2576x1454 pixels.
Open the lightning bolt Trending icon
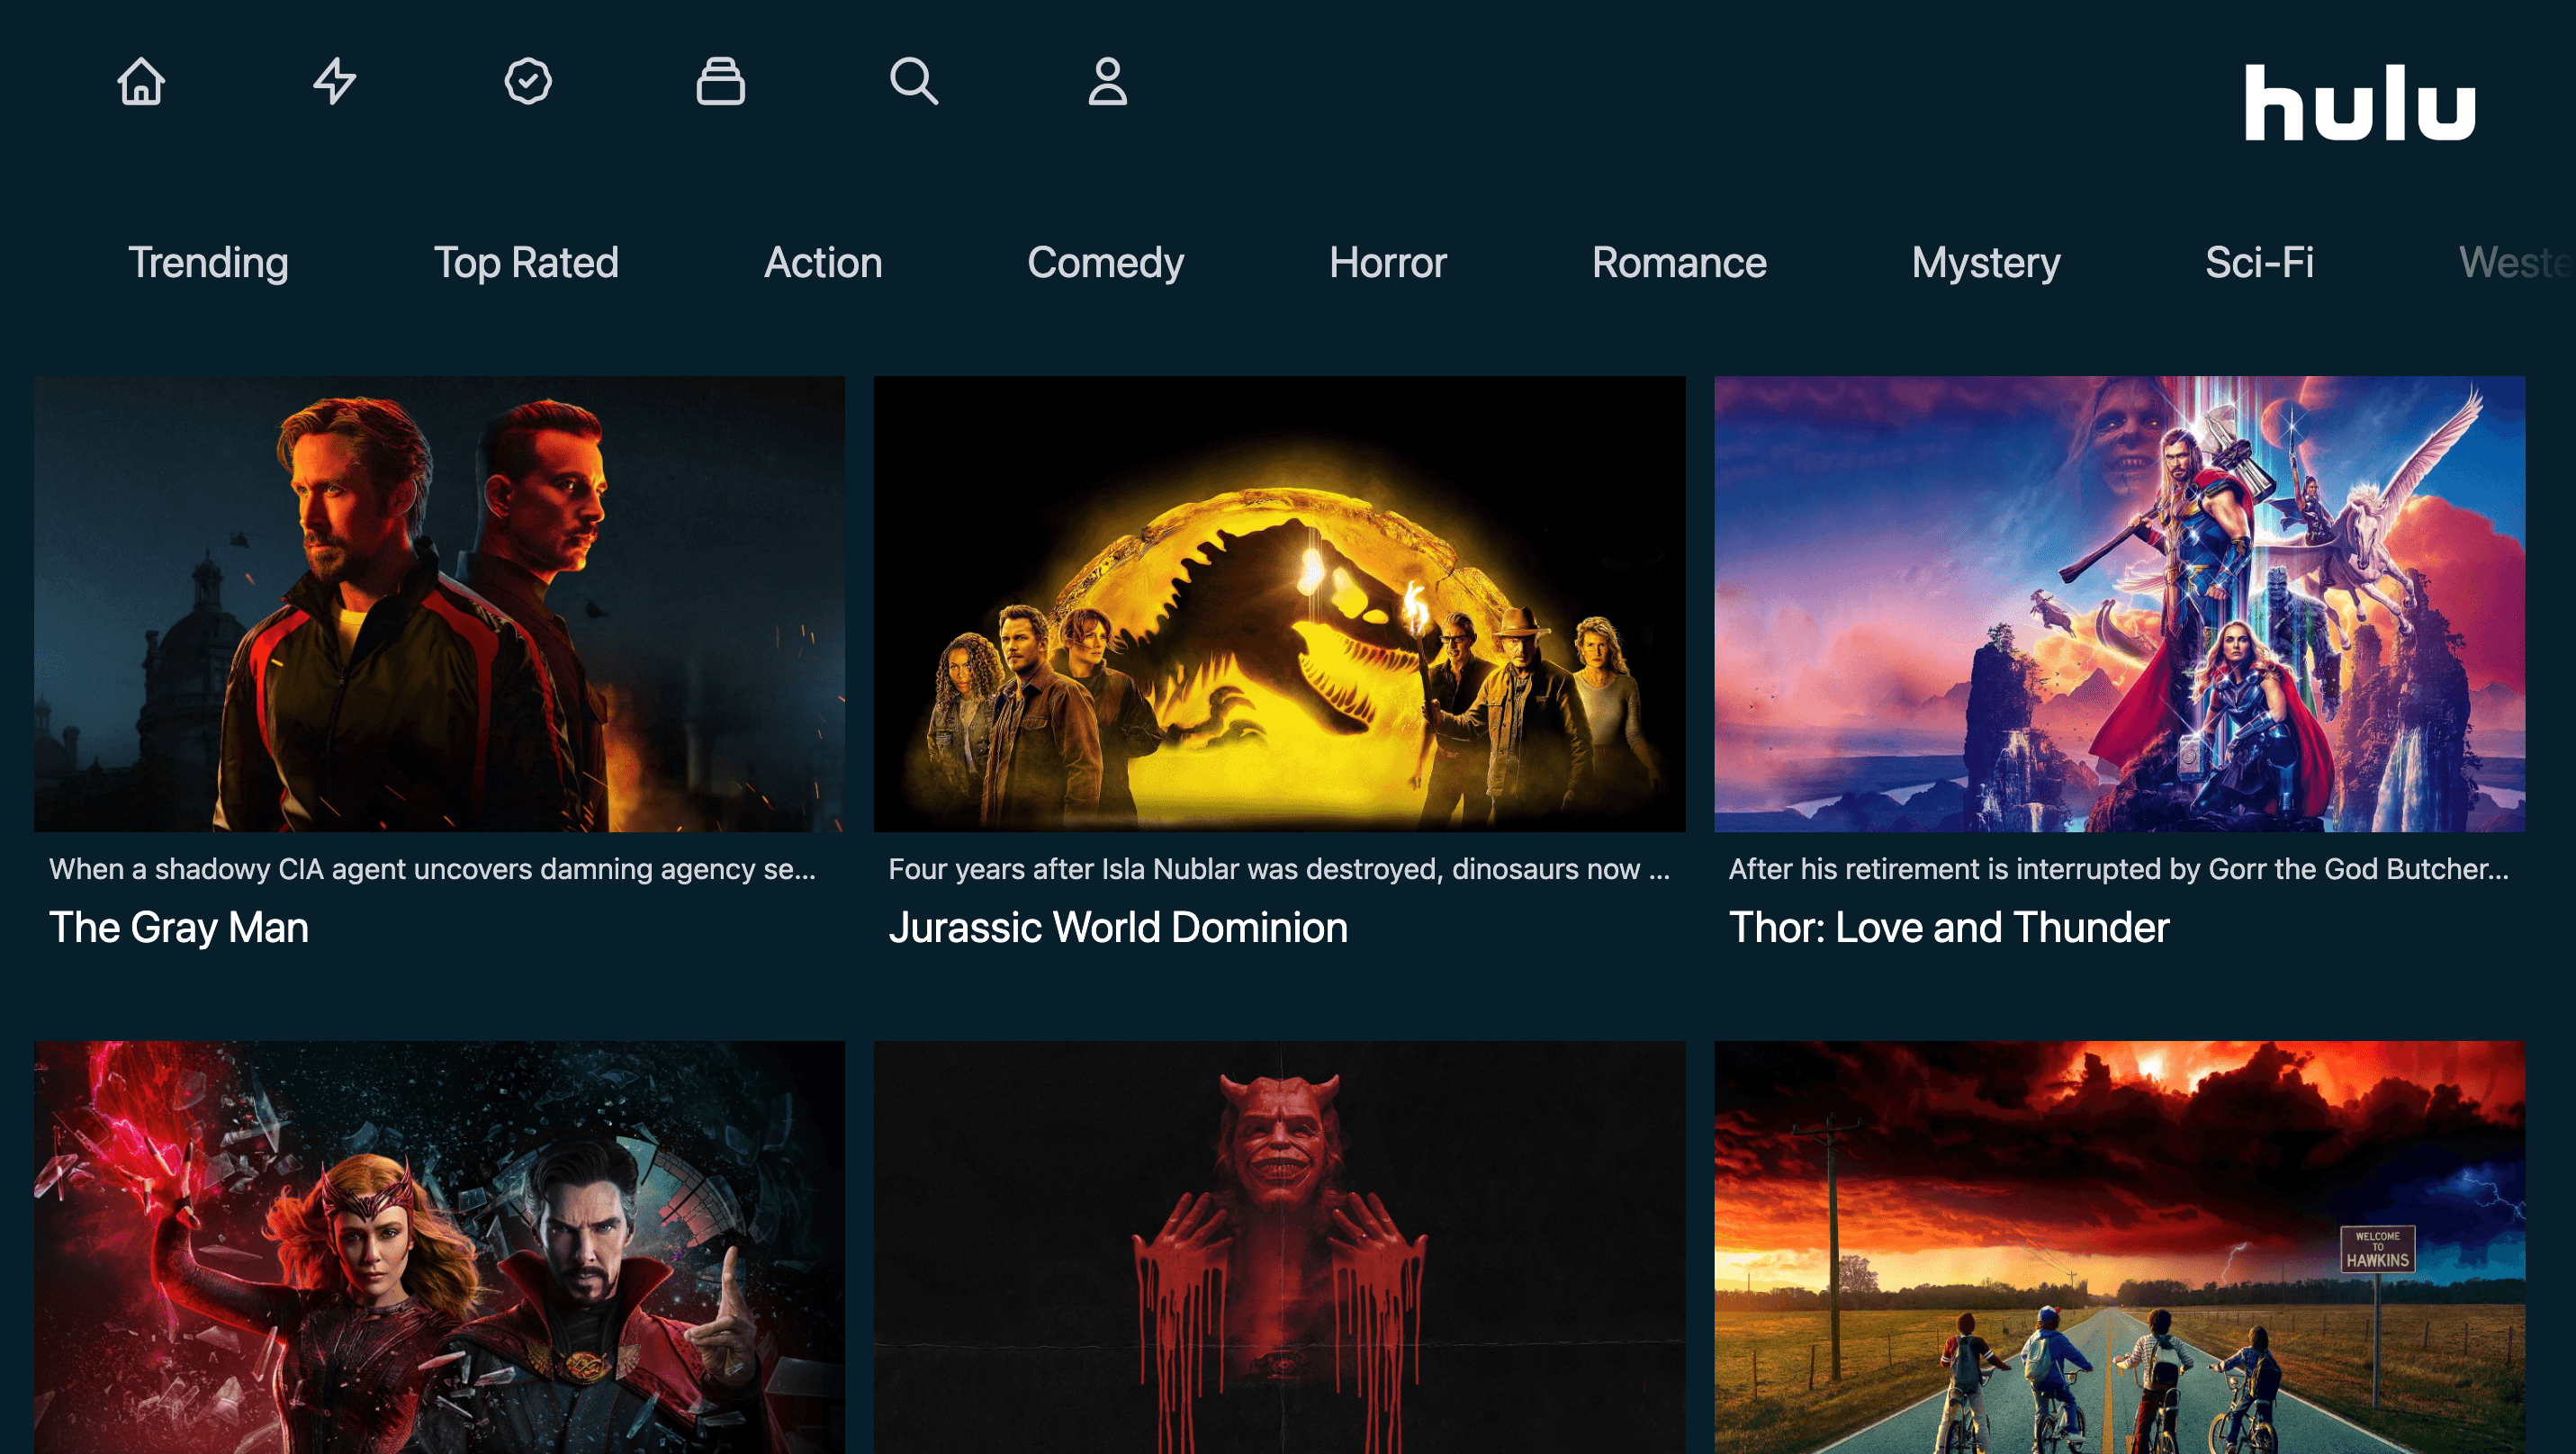pyautogui.click(x=334, y=81)
